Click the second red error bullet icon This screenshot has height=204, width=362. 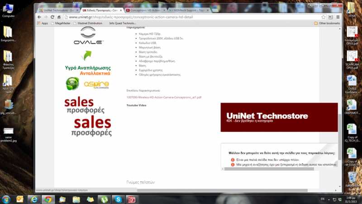point(233,165)
